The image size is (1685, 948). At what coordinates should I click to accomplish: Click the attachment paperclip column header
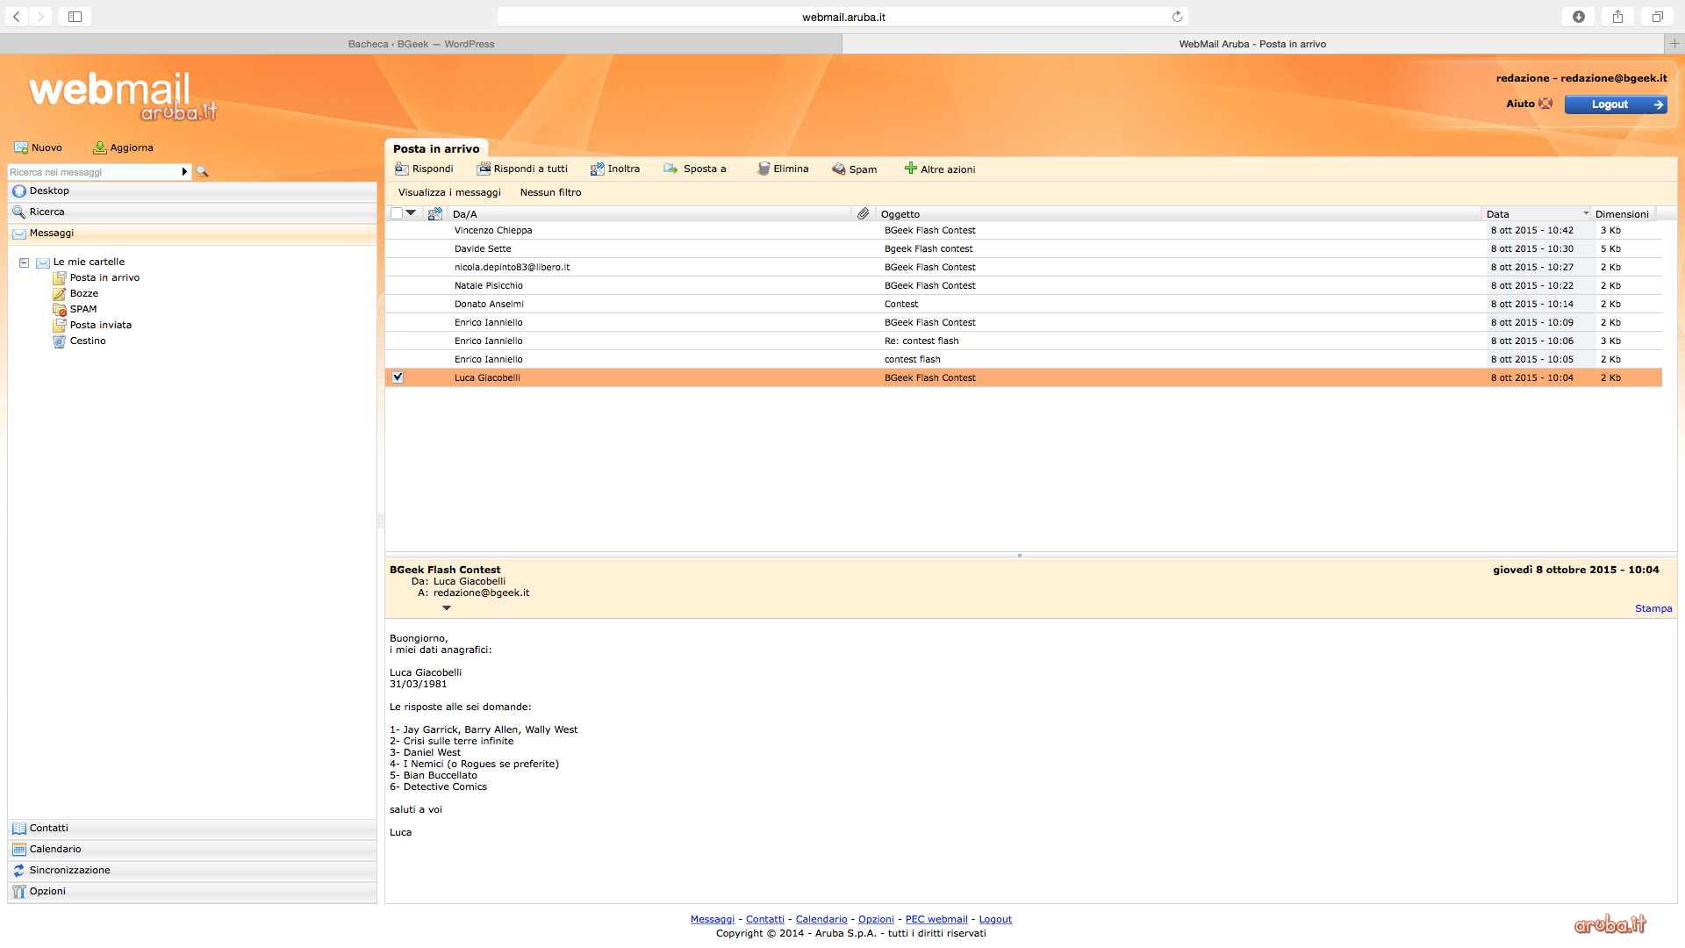[x=864, y=213]
